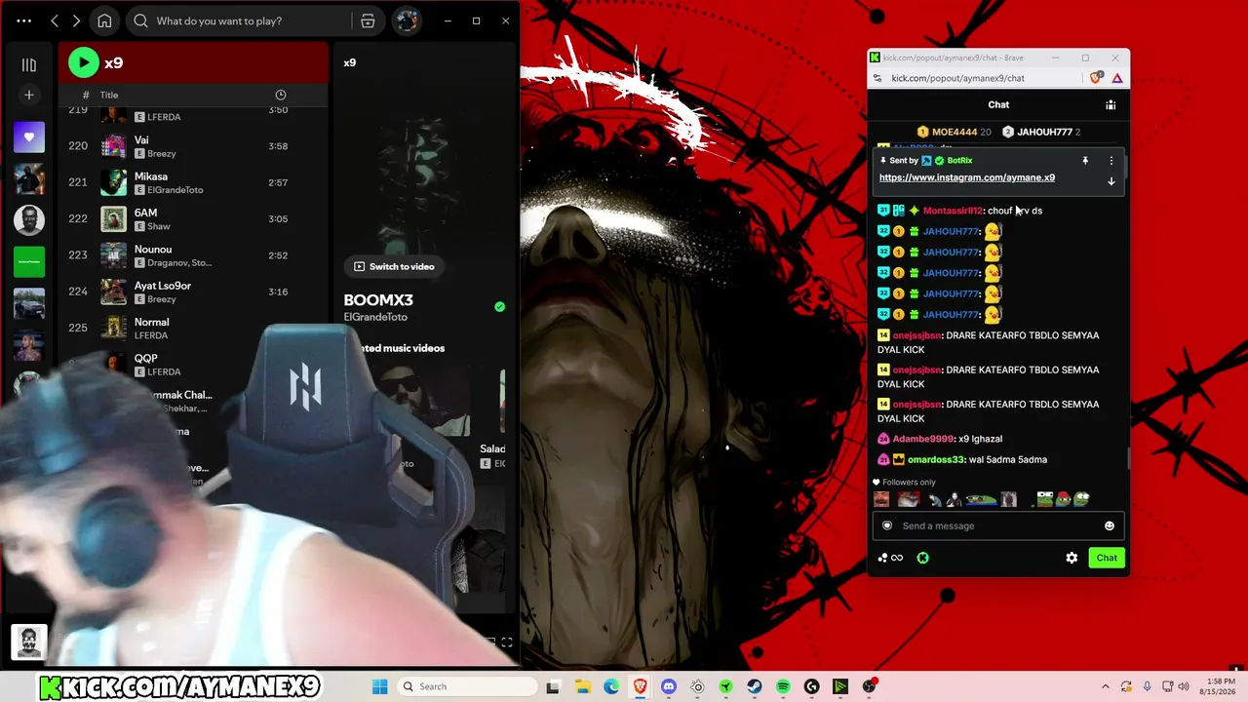Open the emoji picker in chat input
Image resolution: width=1248 pixels, height=702 pixels.
point(1109,526)
